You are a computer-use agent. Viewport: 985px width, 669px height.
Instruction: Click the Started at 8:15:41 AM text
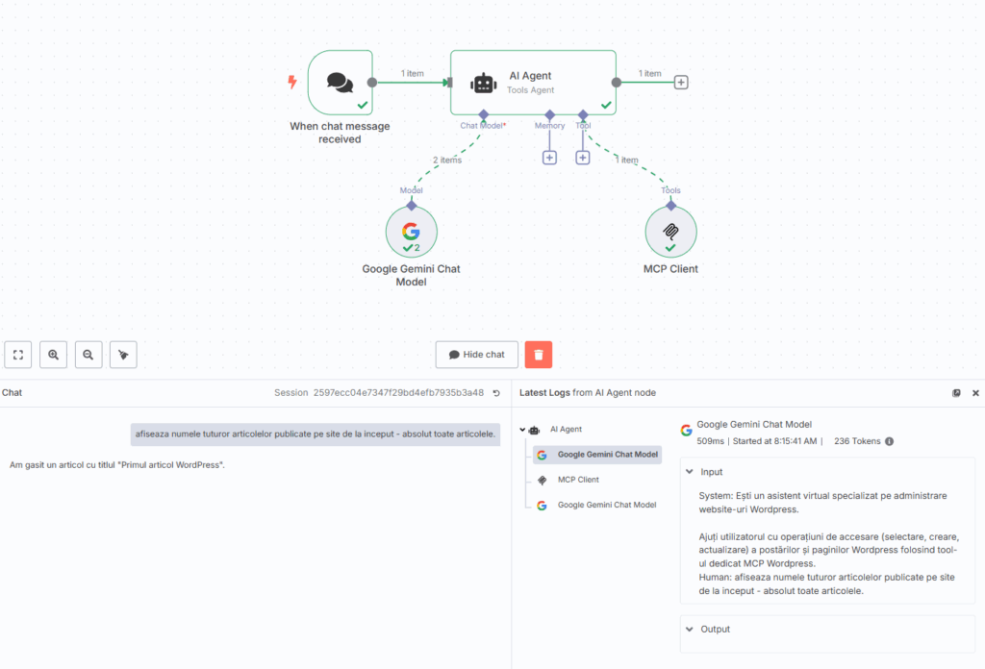pyautogui.click(x=774, y=441)
